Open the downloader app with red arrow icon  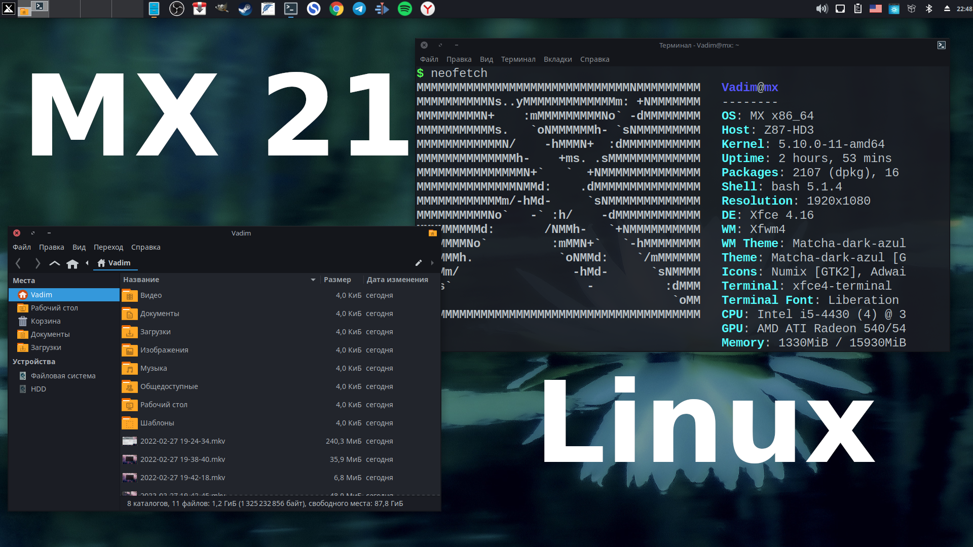pyautogui.click(x=200, y=9)
